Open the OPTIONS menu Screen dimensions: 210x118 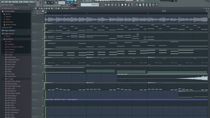pos(26,2)
